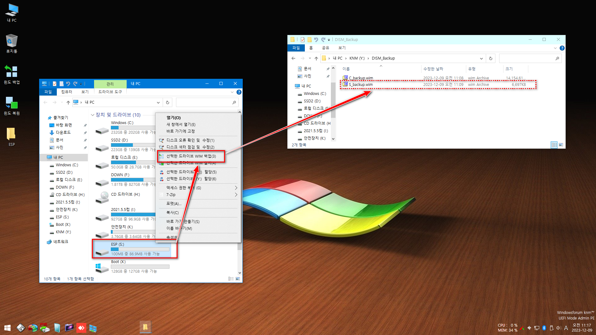Image resolution: width=596 pixels, height=335 pixels.
Task: Switch DISM_Backup to large icons view
Action: click(561, 145)
